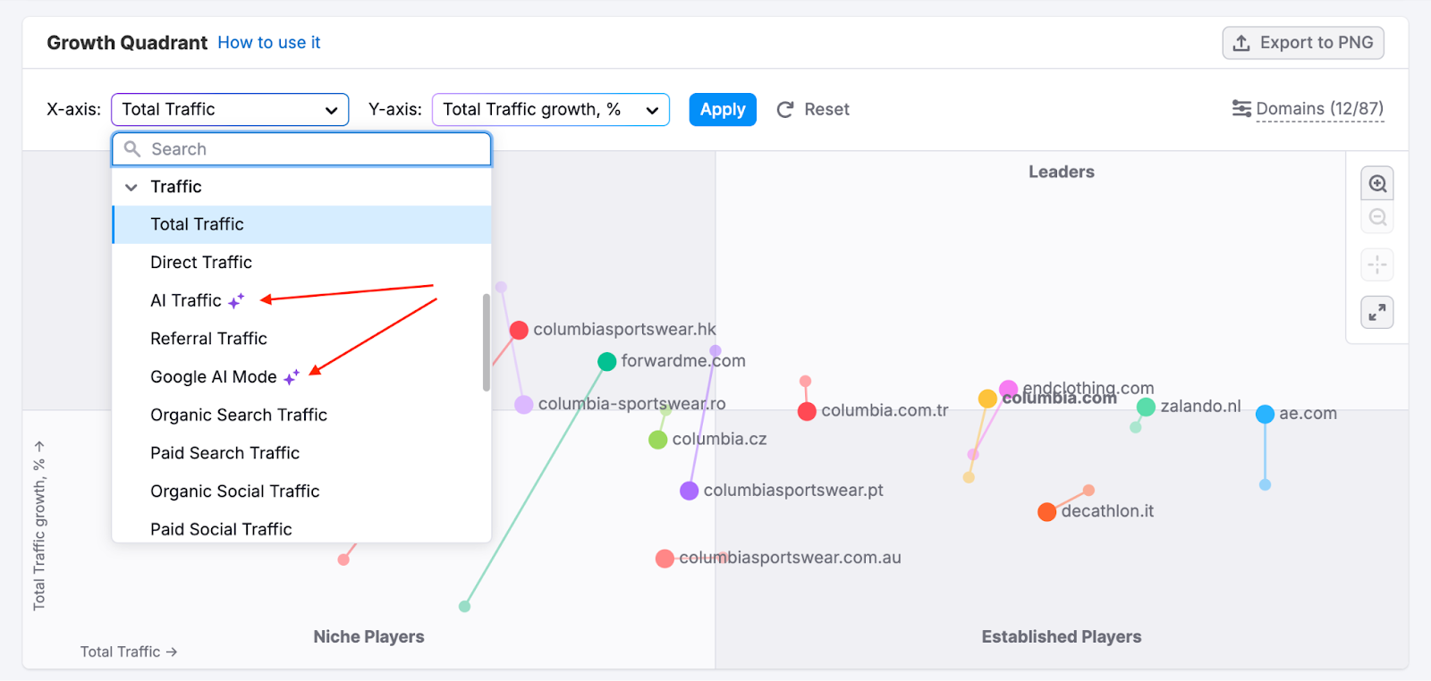
Task: Click the fullscreen expand arrows icon
Action: pyautogui.click(x=1377, y=312)
